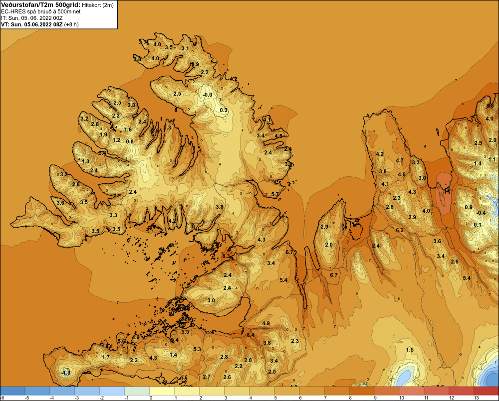Viewport: 499px width, 401px height.
Task: Click the '1.7' temperature value on the map
Action: [x=106, y=357]
